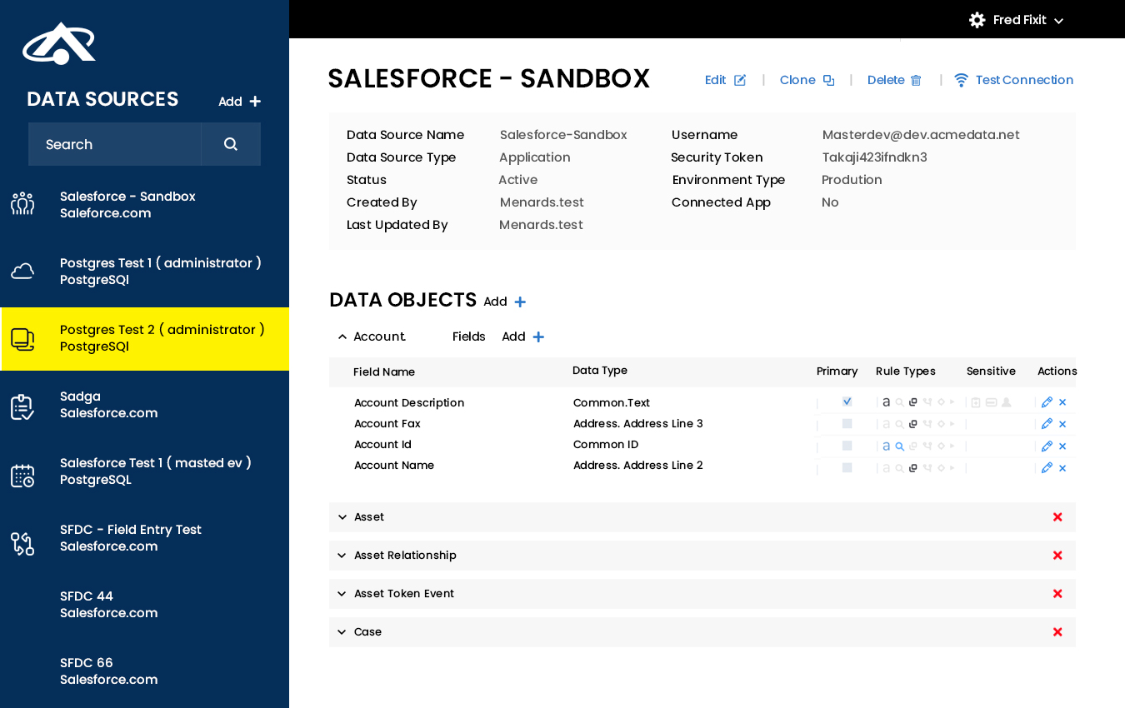This screenshot has height=708, width=1125.
Task: Expand the Asset Token Event data object
Action: pos(342,594)
